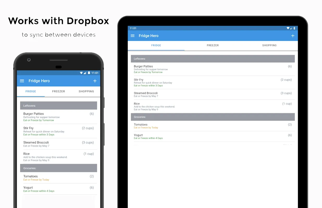Tap the battery icon in the phone status bar

(x=89, y=73)
